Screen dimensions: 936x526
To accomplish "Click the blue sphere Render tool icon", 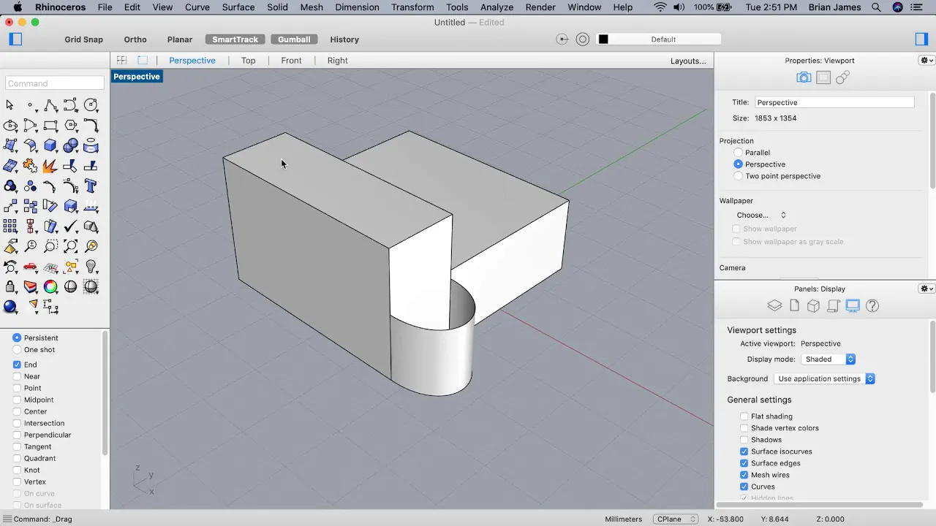I will [x=10, y=307].
